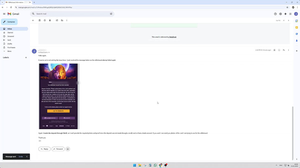
Task: Click the Snooze clock icon in toolbar
Action: 45,20
